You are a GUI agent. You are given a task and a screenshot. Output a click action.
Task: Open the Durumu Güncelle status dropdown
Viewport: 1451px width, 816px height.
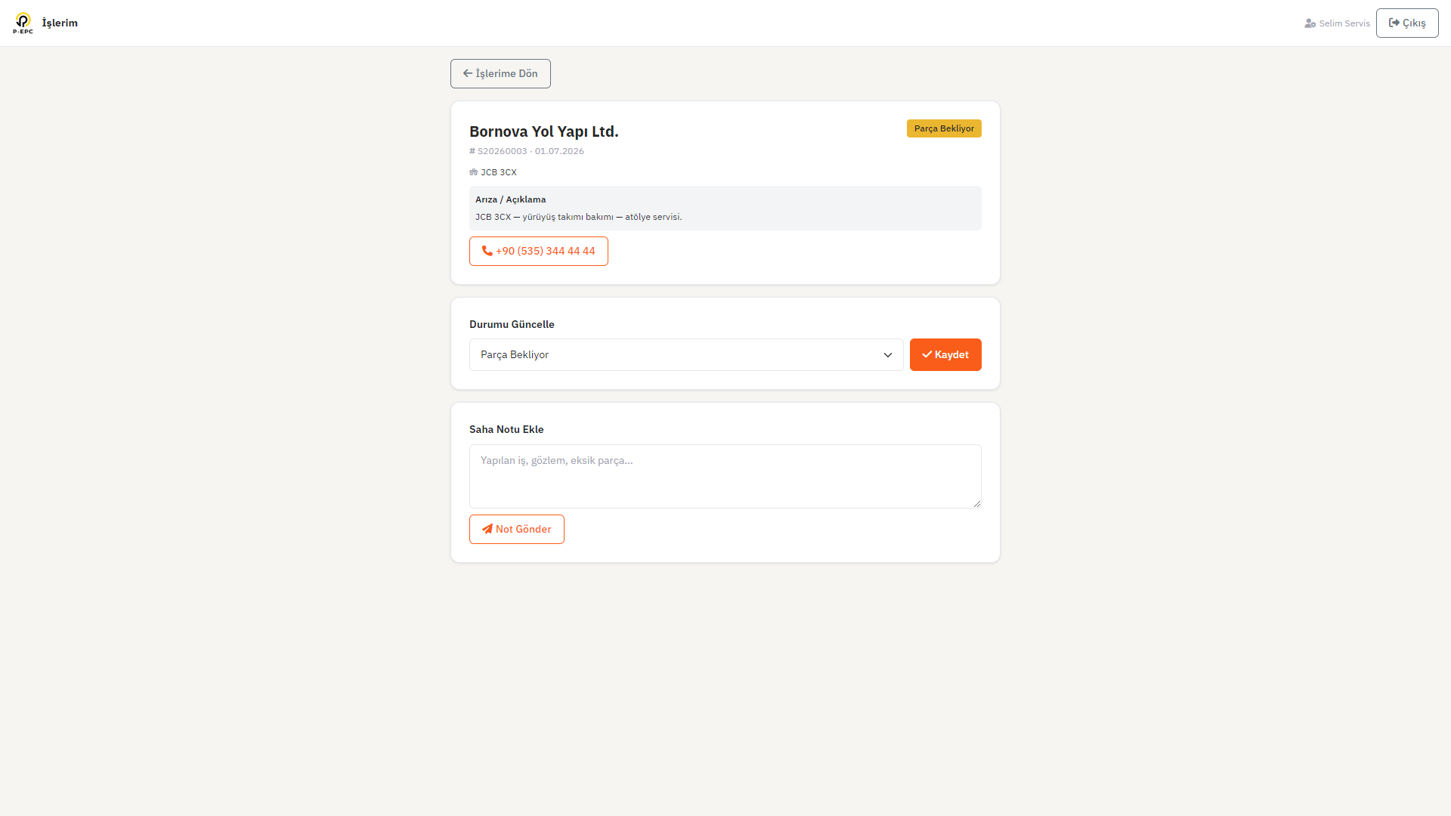686,354
